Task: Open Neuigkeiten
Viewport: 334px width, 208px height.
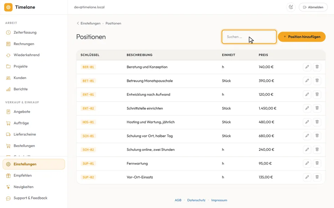Action: click(x=34, y=187)
